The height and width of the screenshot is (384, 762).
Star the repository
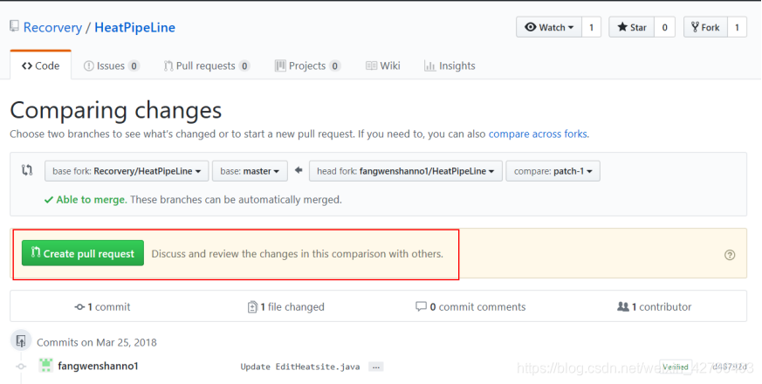(x=632, y=27)
